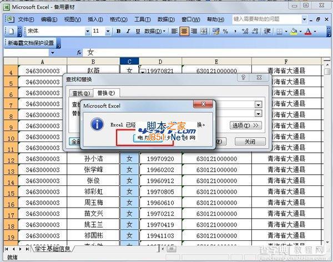Viewport: 333px width, 262px height.
Task: Select the row 15 header
Action: click(x=11, y=193)
